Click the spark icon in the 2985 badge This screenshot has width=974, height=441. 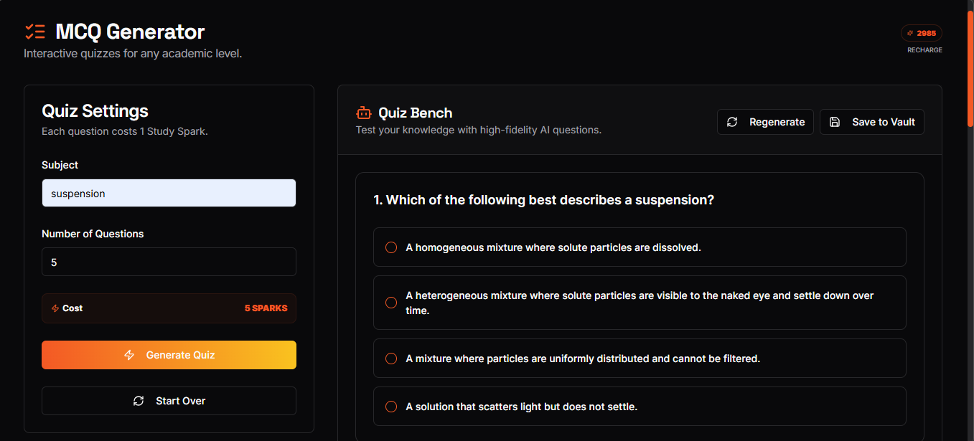pyautogui.click(x=912, y=33)
